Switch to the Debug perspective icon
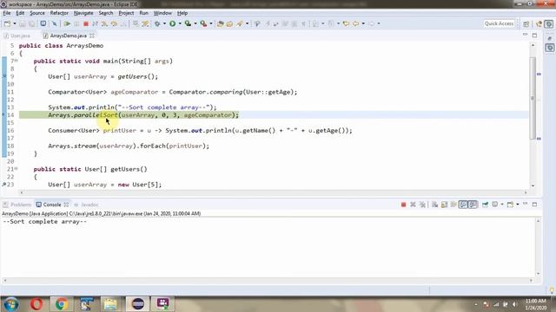The height and width of the screenshot is (312, 556). (x=549, y=23)
